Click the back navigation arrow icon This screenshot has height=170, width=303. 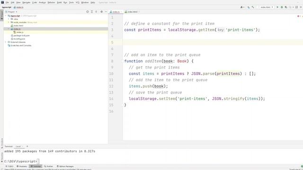click(x=249, y=7)
